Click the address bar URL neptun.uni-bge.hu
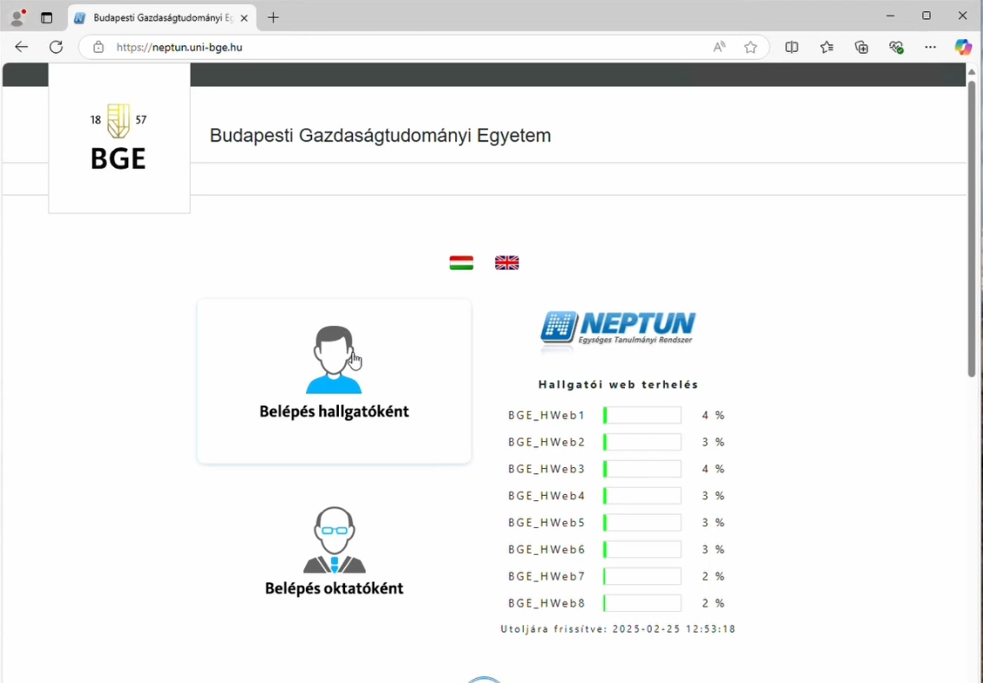 [179, 47]
